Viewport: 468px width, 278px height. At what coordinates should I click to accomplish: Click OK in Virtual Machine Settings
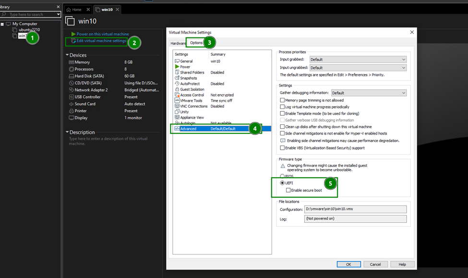tap(348, 264)
